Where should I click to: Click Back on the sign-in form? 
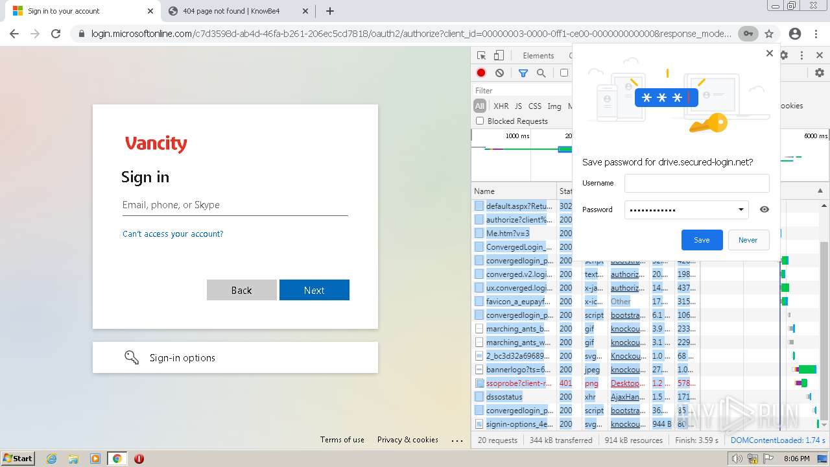click(242, 290)
